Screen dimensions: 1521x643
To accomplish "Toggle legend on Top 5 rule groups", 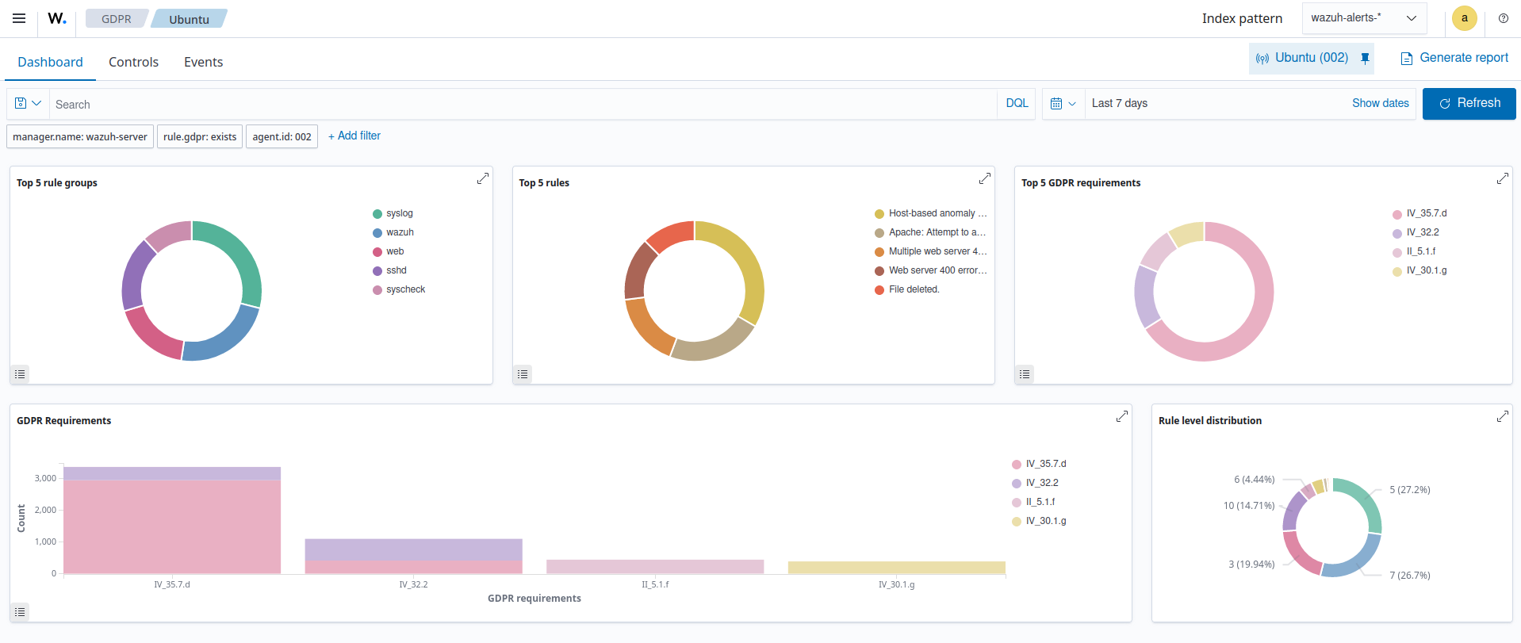I will pos(21,374).
